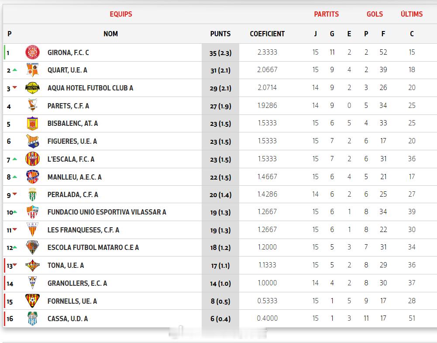Open MANLLEU, A.E.C. A team link

click(74, 177)
